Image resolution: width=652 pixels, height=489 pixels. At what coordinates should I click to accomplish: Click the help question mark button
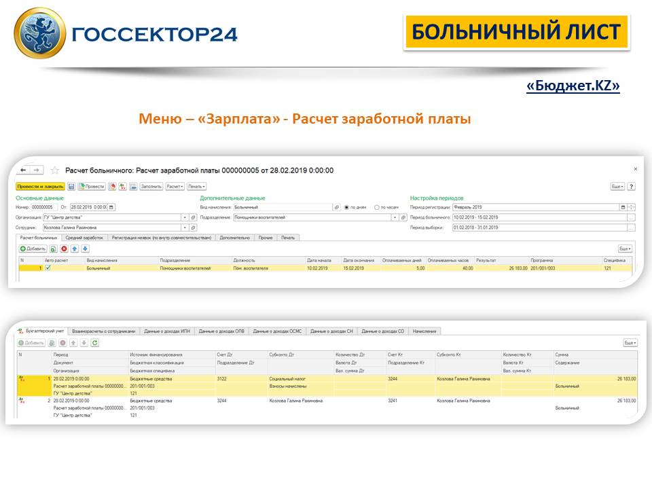631,187
